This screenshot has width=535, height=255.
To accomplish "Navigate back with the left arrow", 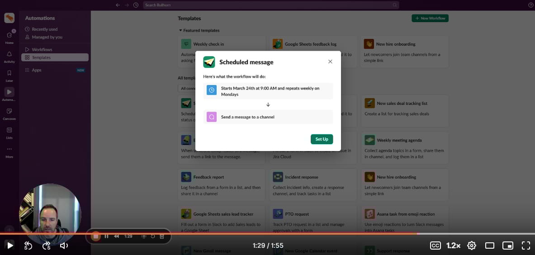I will point(118,5).
